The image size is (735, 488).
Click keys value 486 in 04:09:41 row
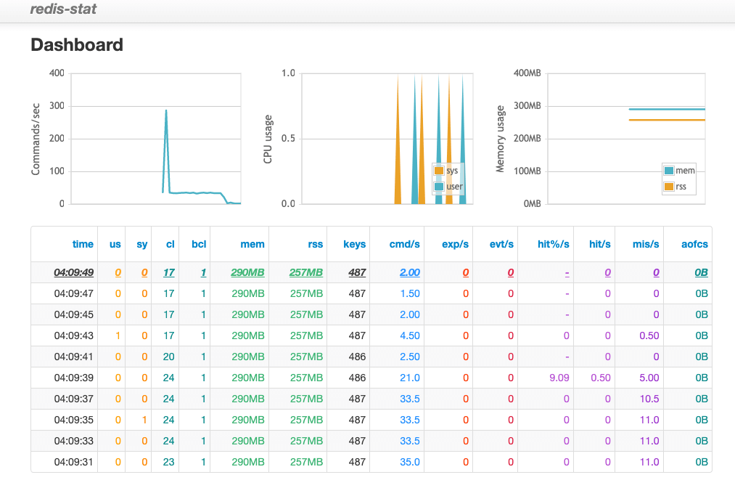(x=357, y=357)
